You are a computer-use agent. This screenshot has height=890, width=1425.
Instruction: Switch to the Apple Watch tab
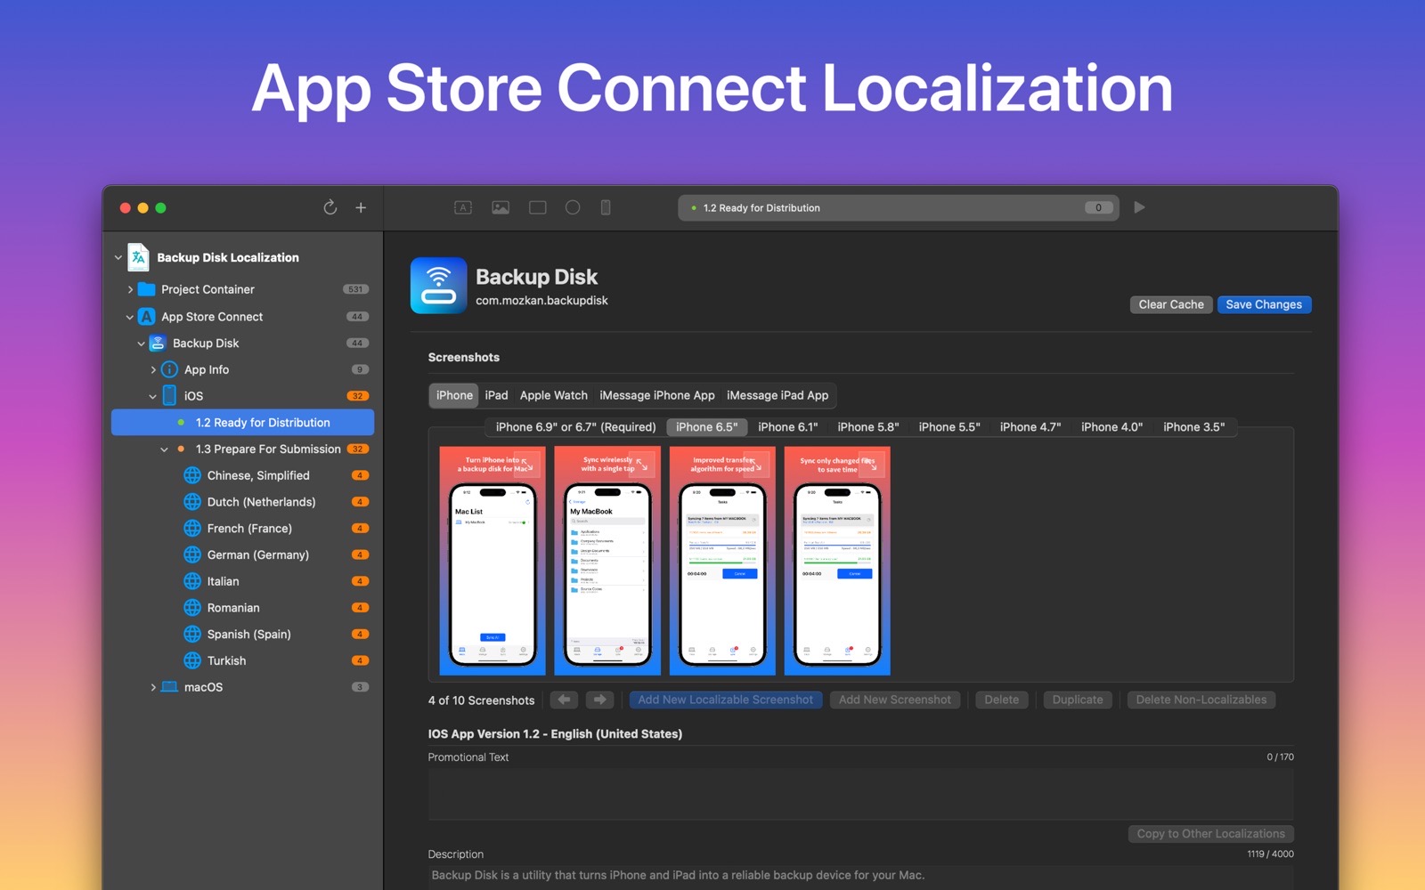point(554,395)
